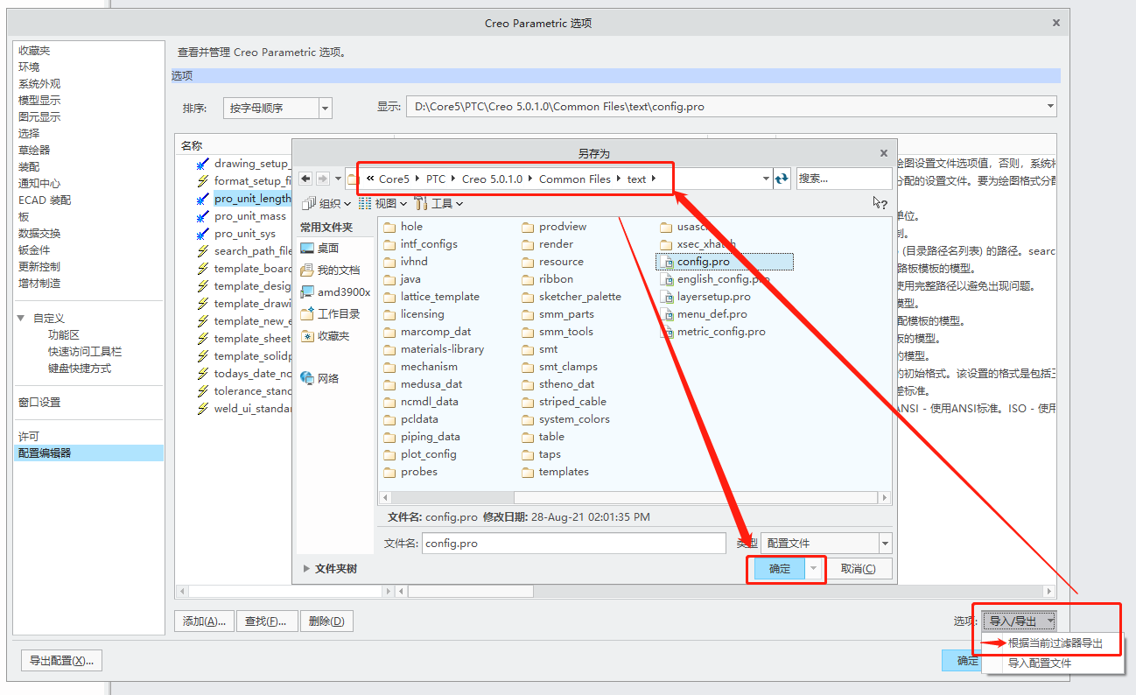
Task: Open the 导入/导出 options dropdown
Action: (1020, 621)
